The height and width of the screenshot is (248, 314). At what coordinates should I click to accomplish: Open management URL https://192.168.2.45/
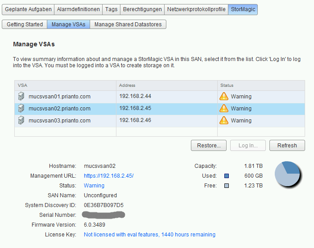coord(108,176)
